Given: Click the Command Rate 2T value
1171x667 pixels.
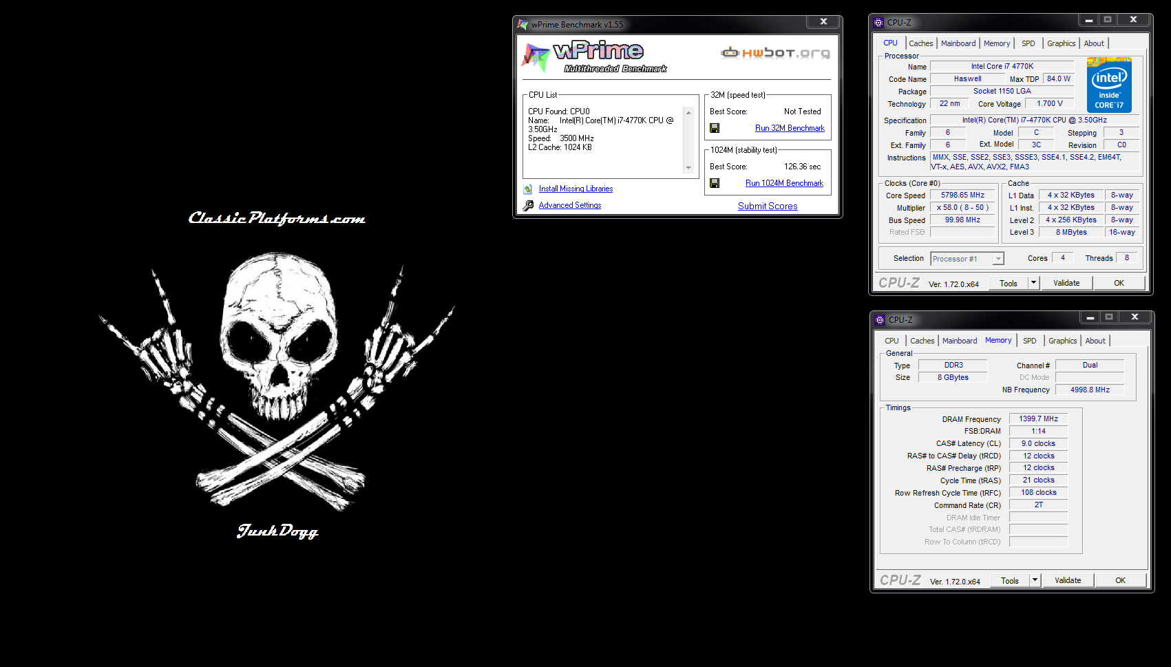Looking at the screenshot, I should coord(1038,505).
